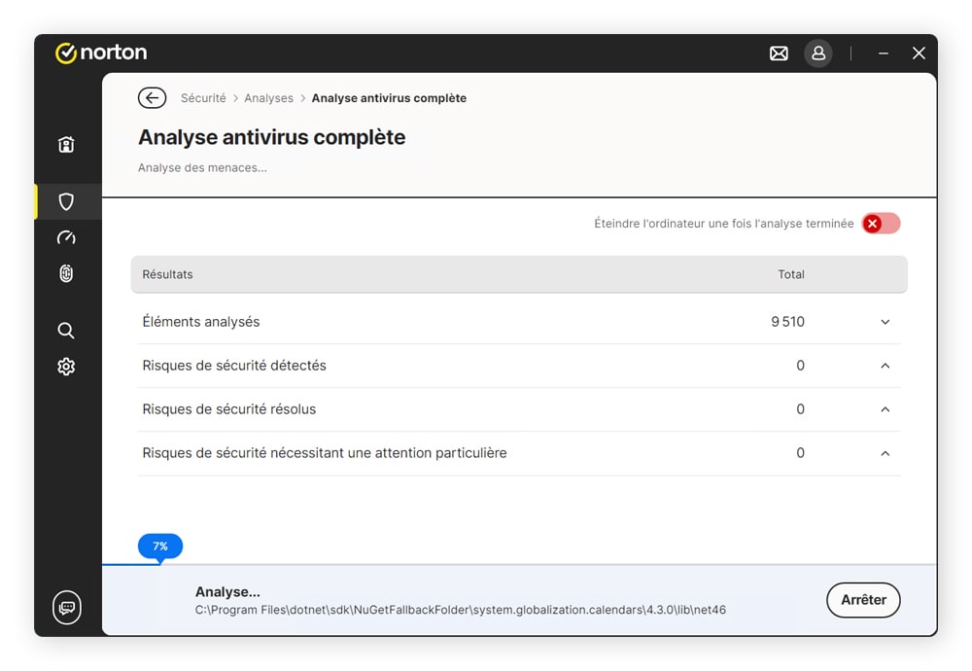Toggle shutdown computer after scan switch

click(x=881, y=224)
